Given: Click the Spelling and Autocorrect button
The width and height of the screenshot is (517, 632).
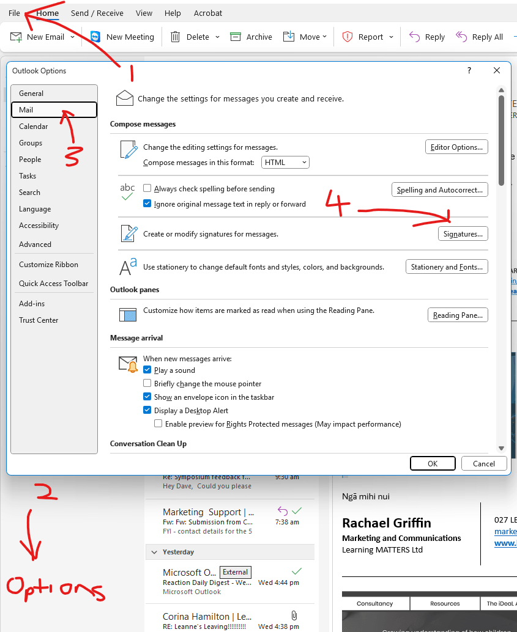Looking at the screenshot, I should [x=440, y=190].
